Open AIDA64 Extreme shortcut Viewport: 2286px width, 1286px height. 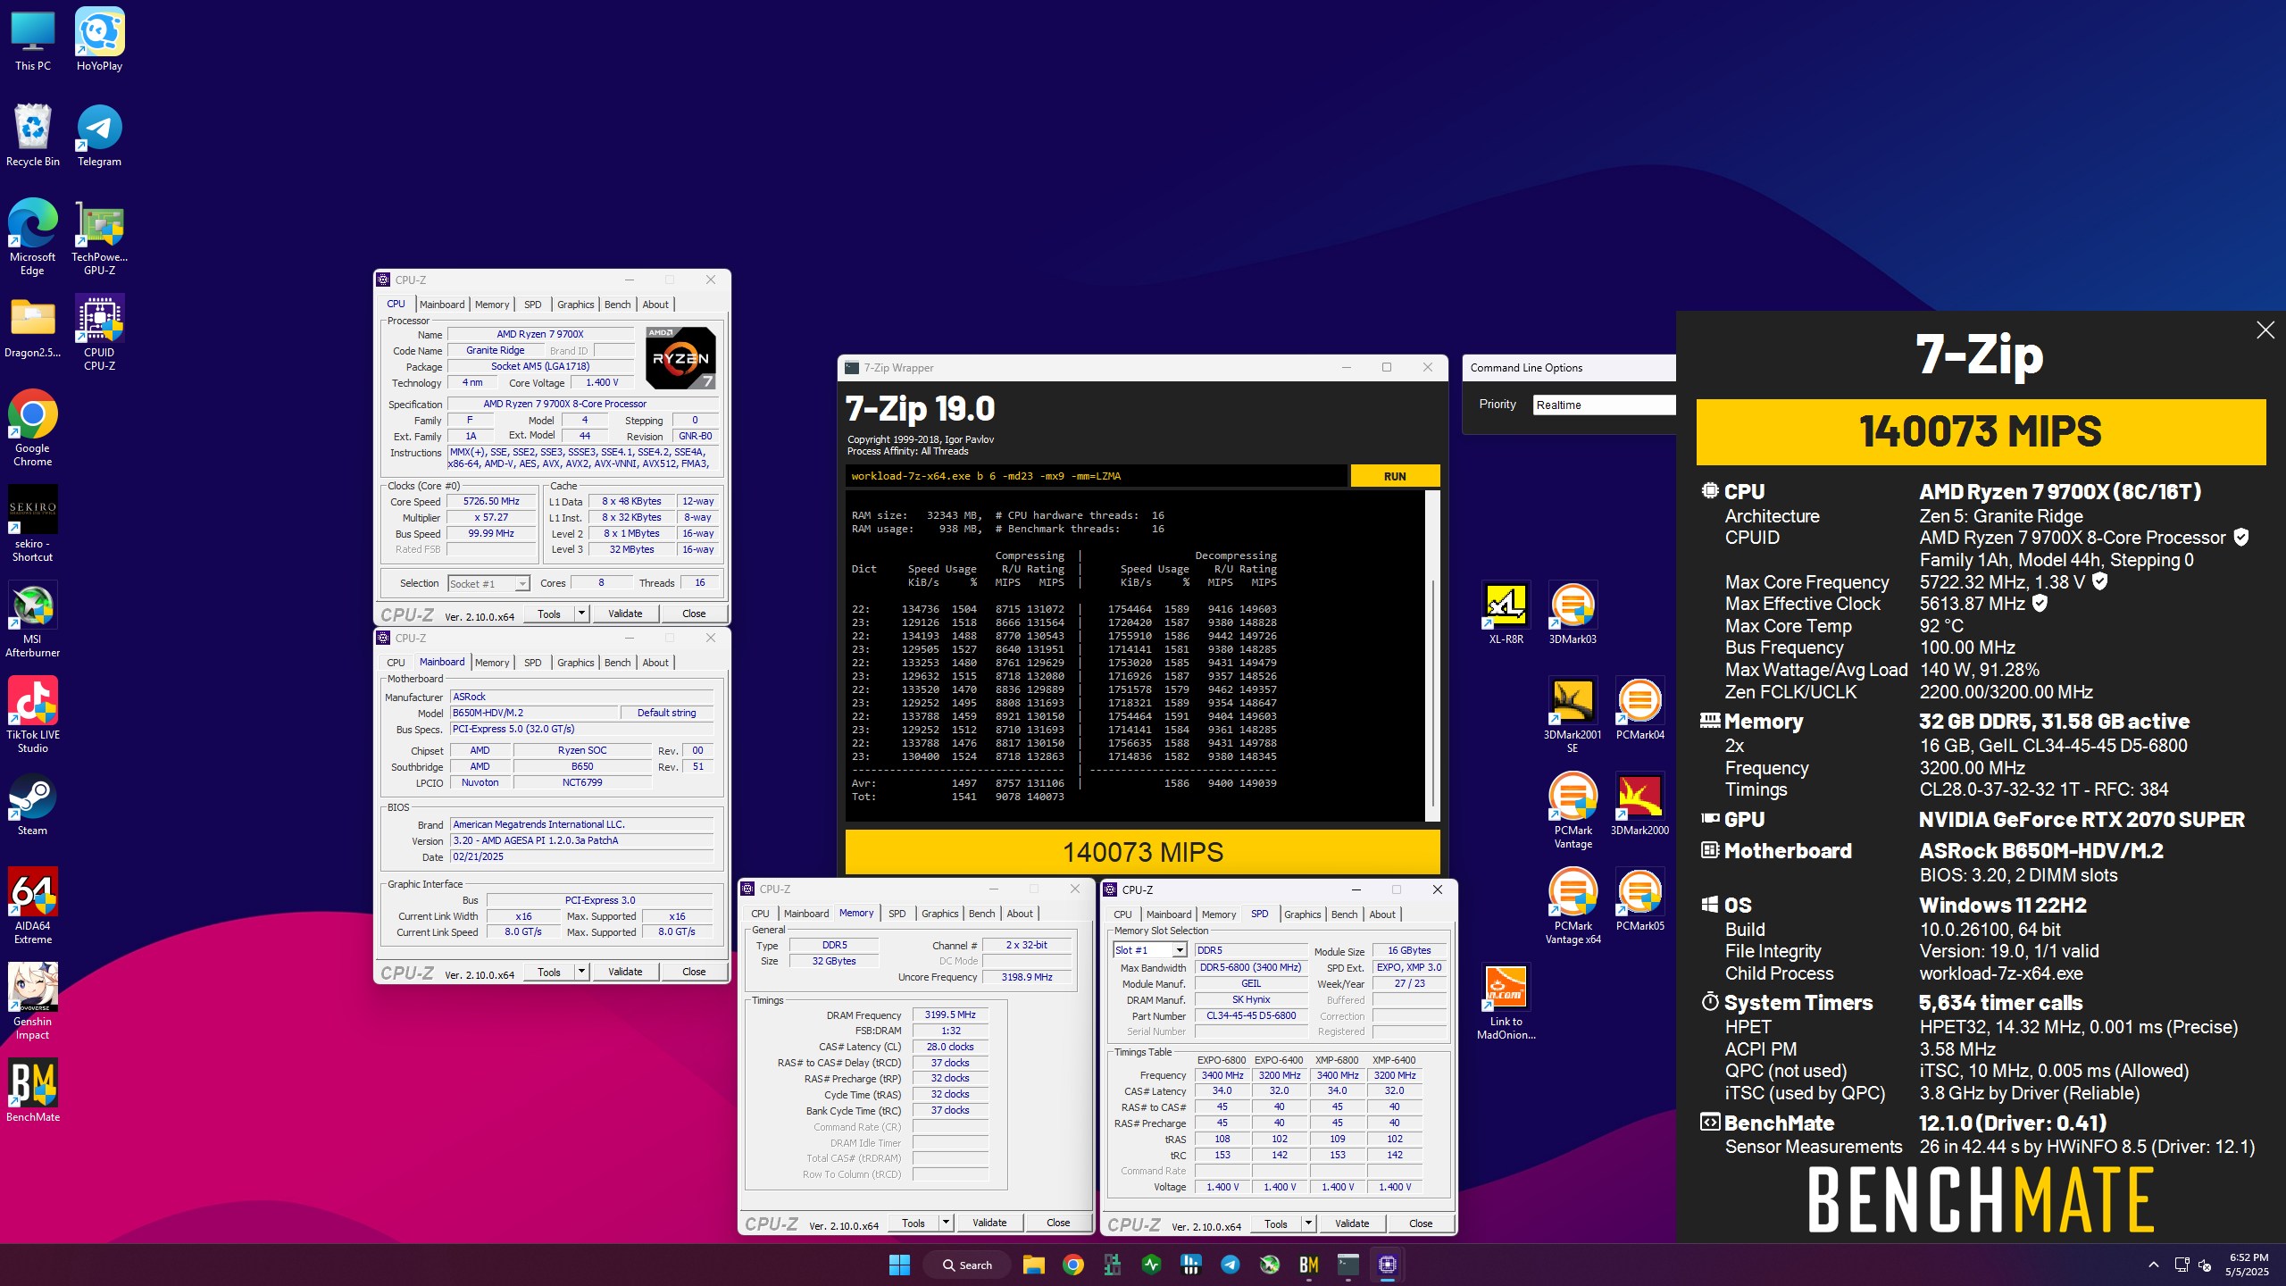pos(32,906)
